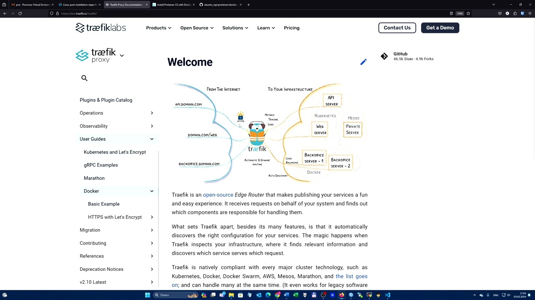Expand the Contributing sidebar section
535x300 pixels.
tap(152, 243)
